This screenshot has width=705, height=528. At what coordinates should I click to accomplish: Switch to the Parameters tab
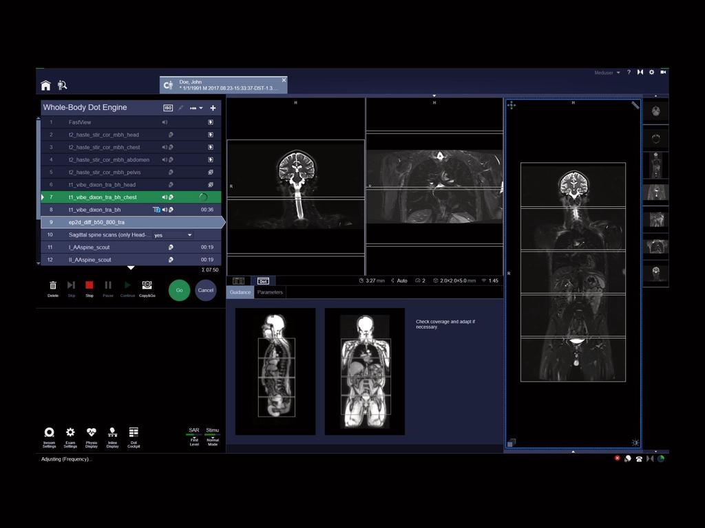click(270, 291)
